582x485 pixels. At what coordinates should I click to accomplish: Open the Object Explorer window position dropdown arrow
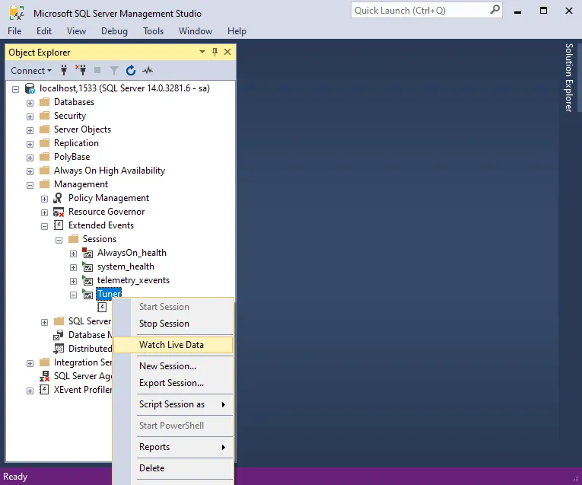coord(202,52)
